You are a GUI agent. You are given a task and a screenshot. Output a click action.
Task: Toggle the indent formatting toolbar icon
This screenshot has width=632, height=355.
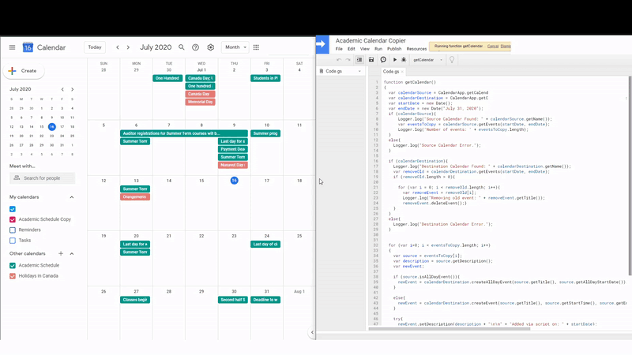[359, 60]
